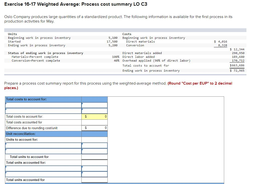Click the Total units accounted for amount cell
Screen dimensions: 279x184
[x=94, y=180]
